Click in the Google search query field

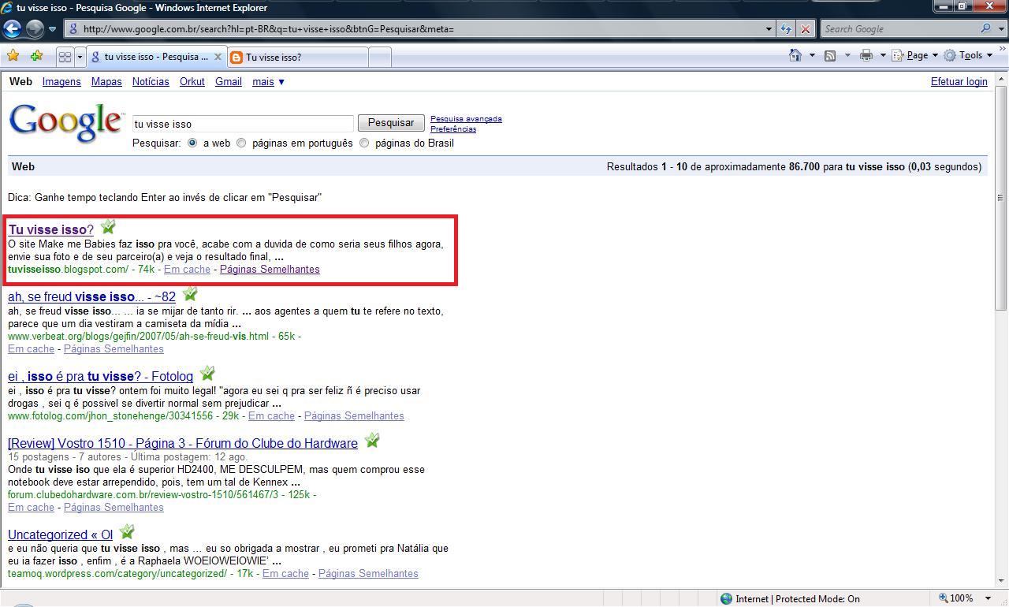(x=243, y=124)
